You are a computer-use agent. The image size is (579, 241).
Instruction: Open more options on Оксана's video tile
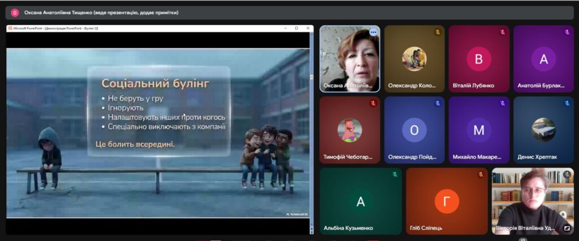point(373,33)
